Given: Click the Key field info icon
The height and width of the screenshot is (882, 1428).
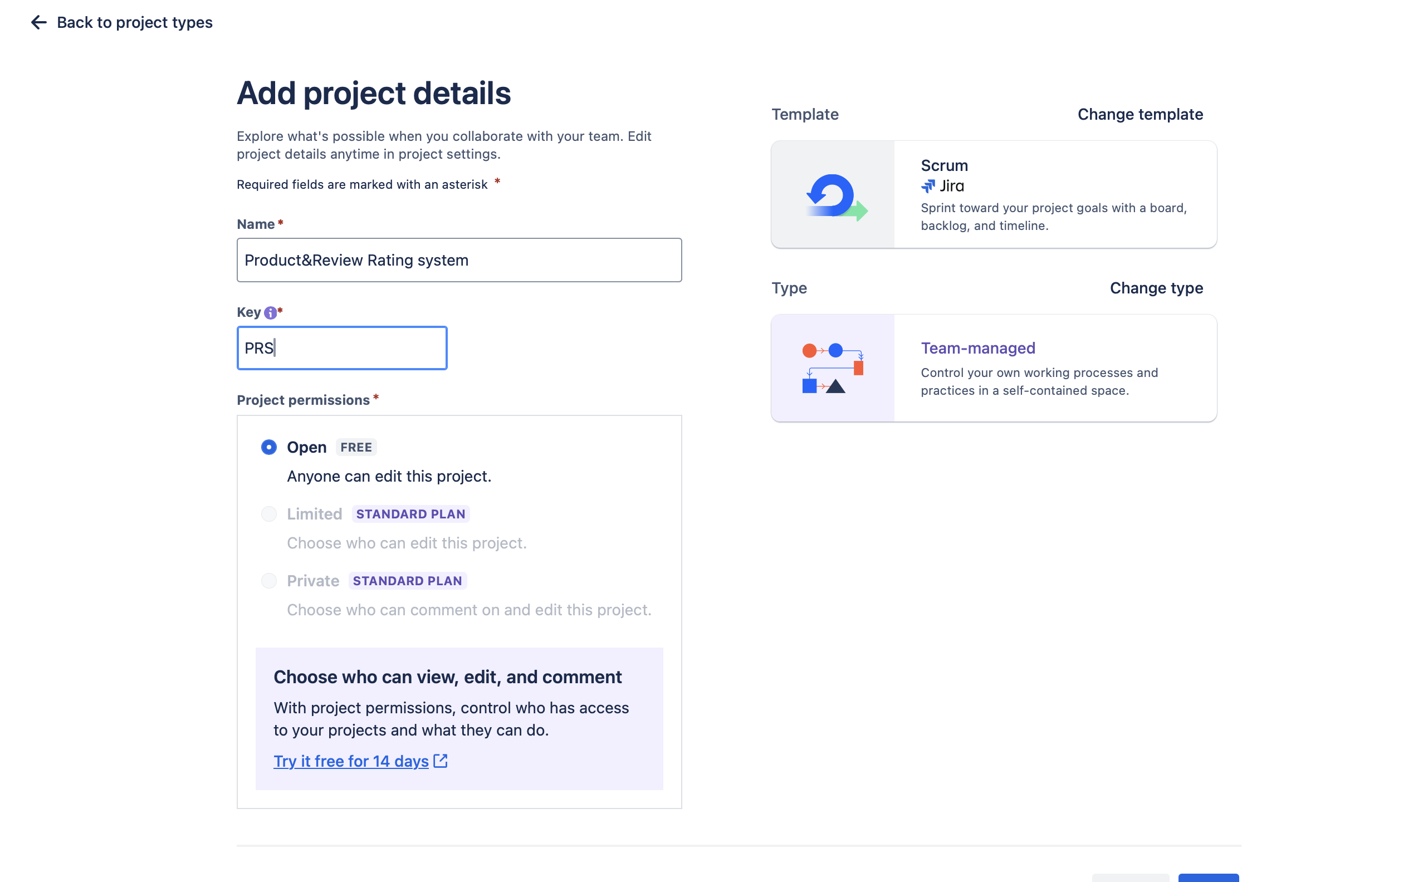Looking at the screenshot, I should click(270, 313).
